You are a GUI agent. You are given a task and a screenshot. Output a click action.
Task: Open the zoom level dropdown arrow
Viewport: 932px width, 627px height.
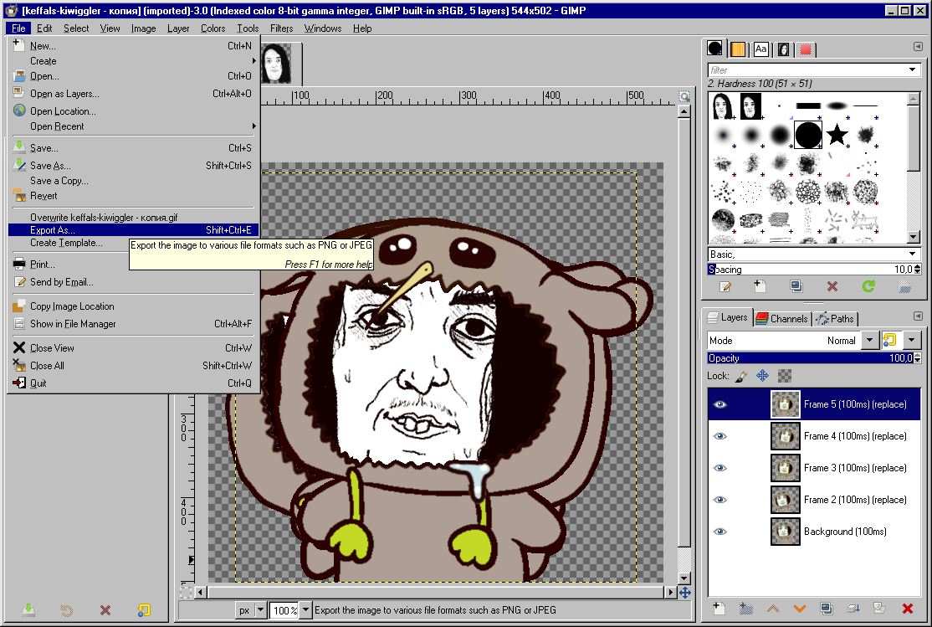(x=305, y=609)
